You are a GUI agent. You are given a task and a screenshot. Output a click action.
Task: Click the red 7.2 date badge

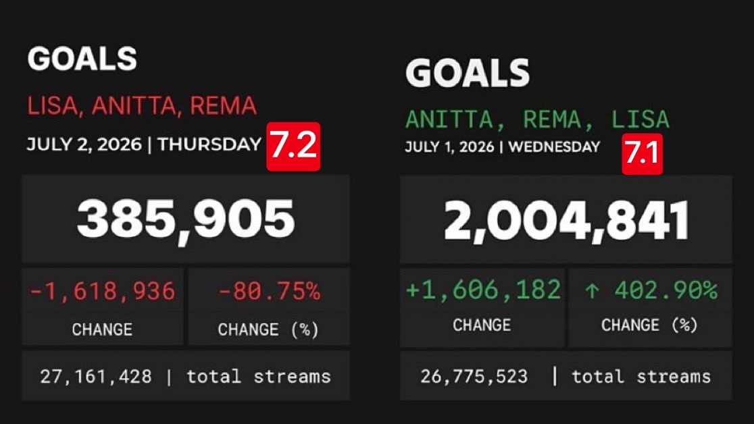coord(293,146)
